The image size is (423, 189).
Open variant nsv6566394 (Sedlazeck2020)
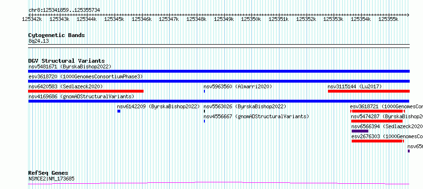click(x=387, y=126)
